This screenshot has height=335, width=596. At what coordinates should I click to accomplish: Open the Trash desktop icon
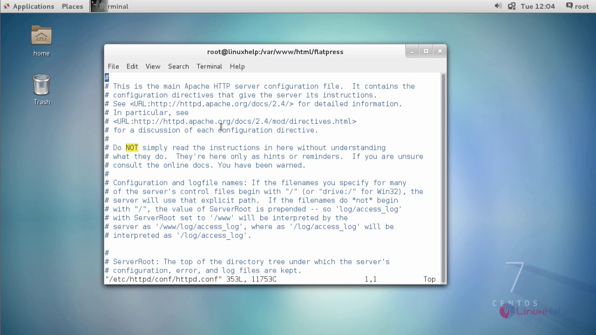point(41,90)
